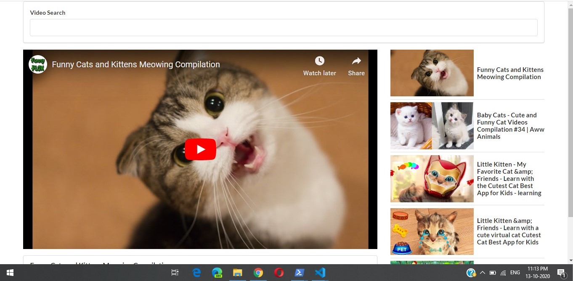Open the video title link in the player

tap(136, 64)
